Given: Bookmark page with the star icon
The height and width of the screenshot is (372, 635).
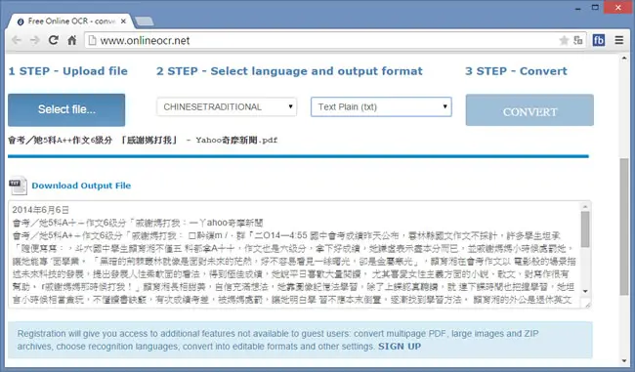Looking at the screenshot, I should (x=564, y=40).
